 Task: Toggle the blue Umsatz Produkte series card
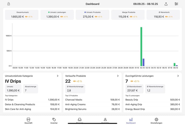tap(92, 15)
